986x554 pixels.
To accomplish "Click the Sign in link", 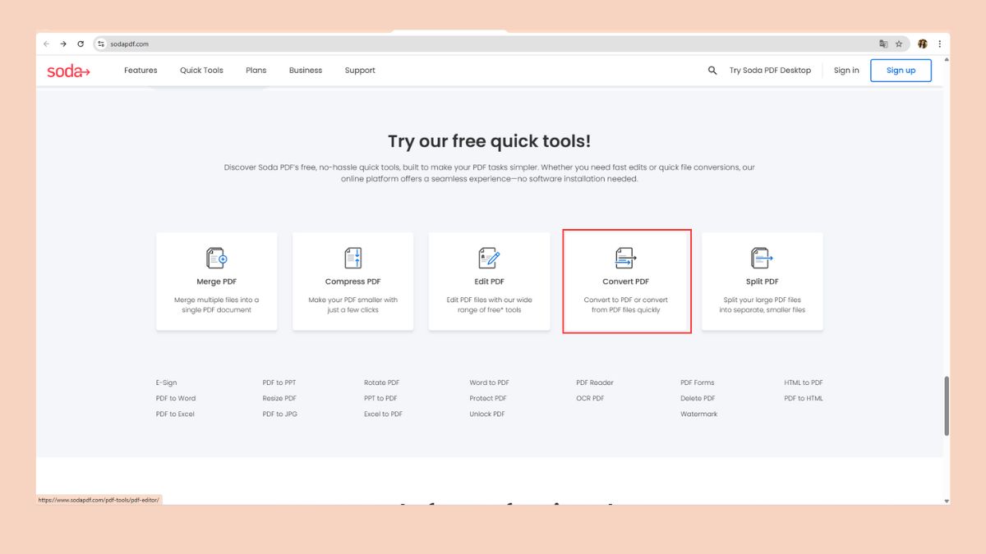I will pyautogui.click(x=846, y=71).
